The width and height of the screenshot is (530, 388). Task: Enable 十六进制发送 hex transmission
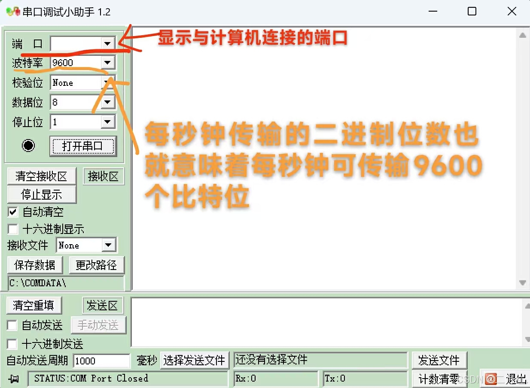(x=12, y=344)
